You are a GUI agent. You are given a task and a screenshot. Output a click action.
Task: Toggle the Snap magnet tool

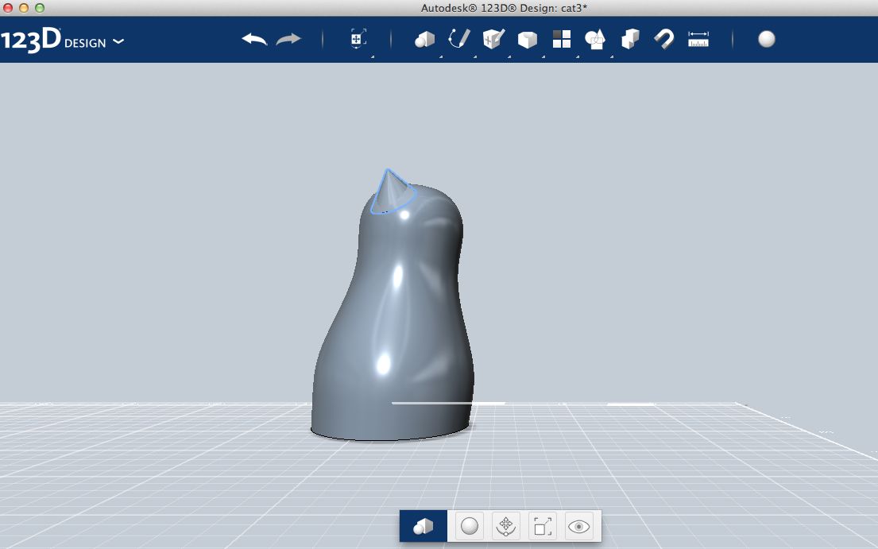(x=664, y=39)
